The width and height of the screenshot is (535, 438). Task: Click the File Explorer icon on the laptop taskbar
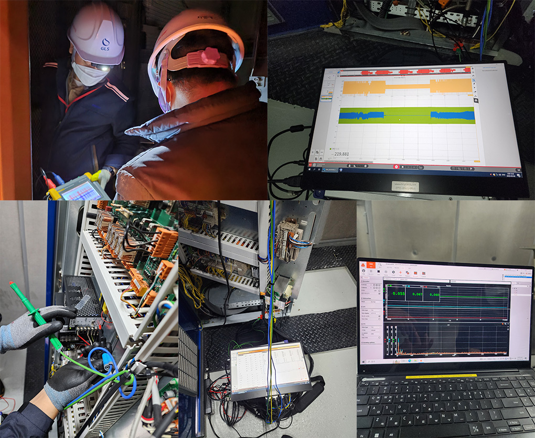415,361
